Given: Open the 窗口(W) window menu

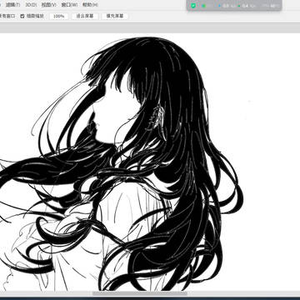Looking at the screenshot, I should 68,5.
